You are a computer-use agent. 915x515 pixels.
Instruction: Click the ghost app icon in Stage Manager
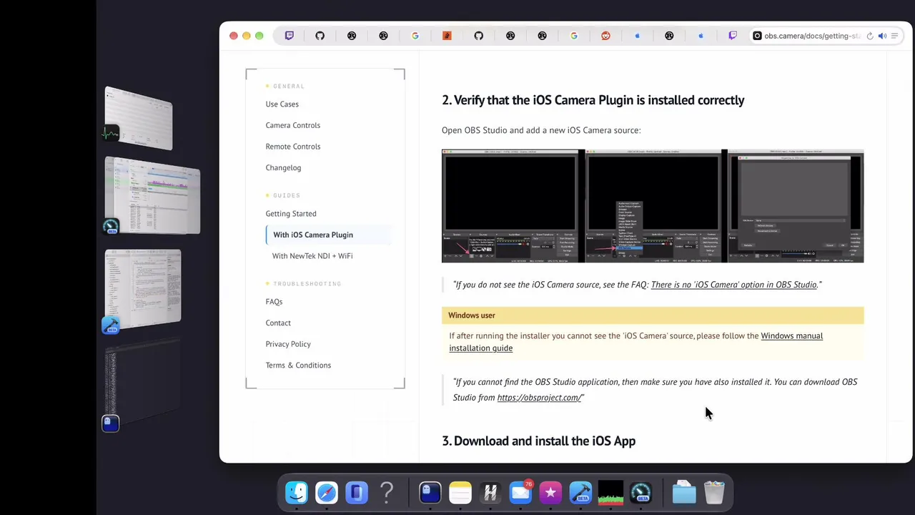[x=110, y=423]
